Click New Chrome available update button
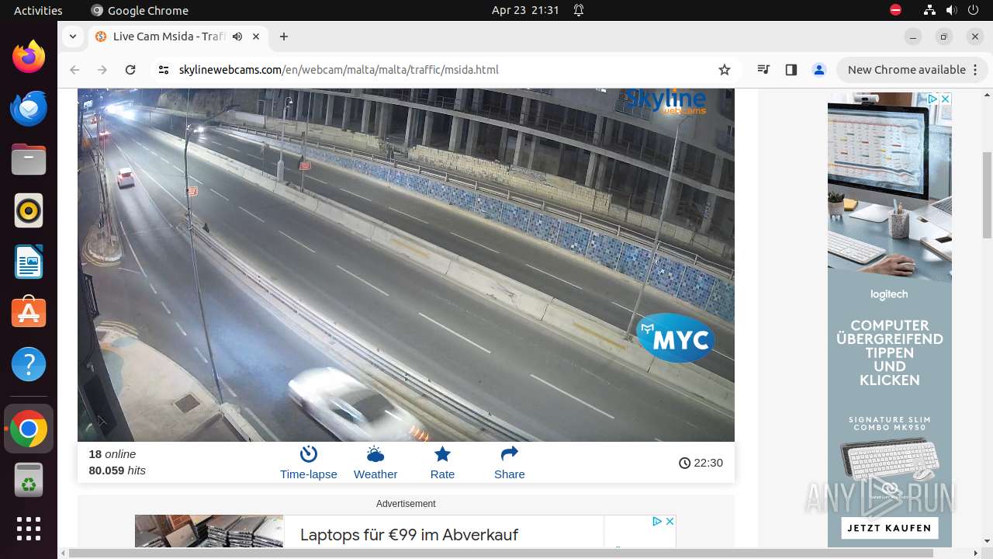 (912, 70)
